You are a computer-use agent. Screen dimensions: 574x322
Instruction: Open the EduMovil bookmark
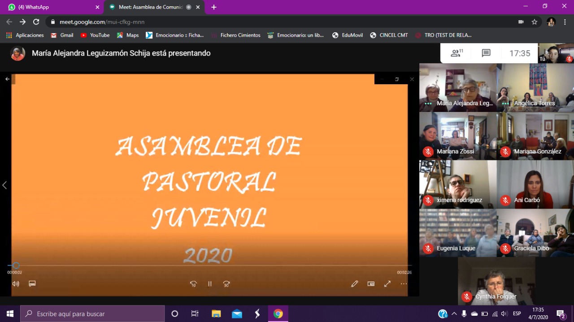pos(348,35)
